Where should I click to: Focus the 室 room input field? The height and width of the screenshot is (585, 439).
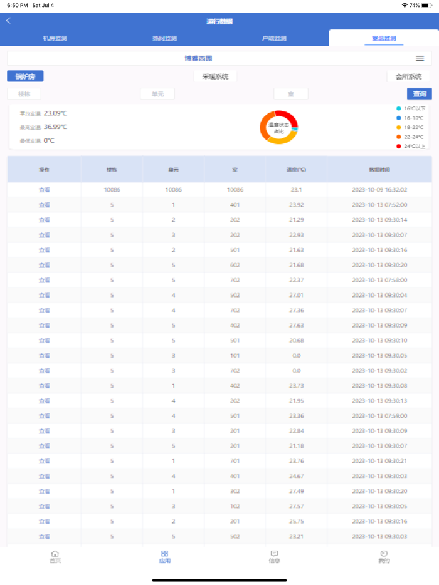[x=291, y=94]
